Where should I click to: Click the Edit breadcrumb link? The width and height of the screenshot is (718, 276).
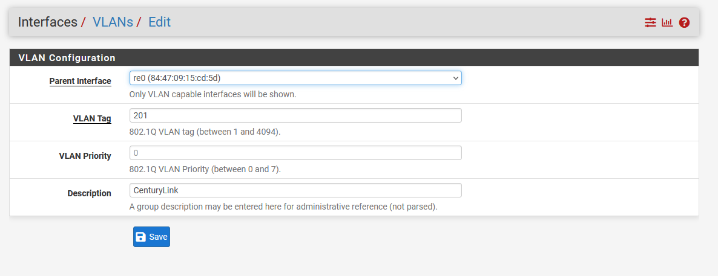(159, 22)
